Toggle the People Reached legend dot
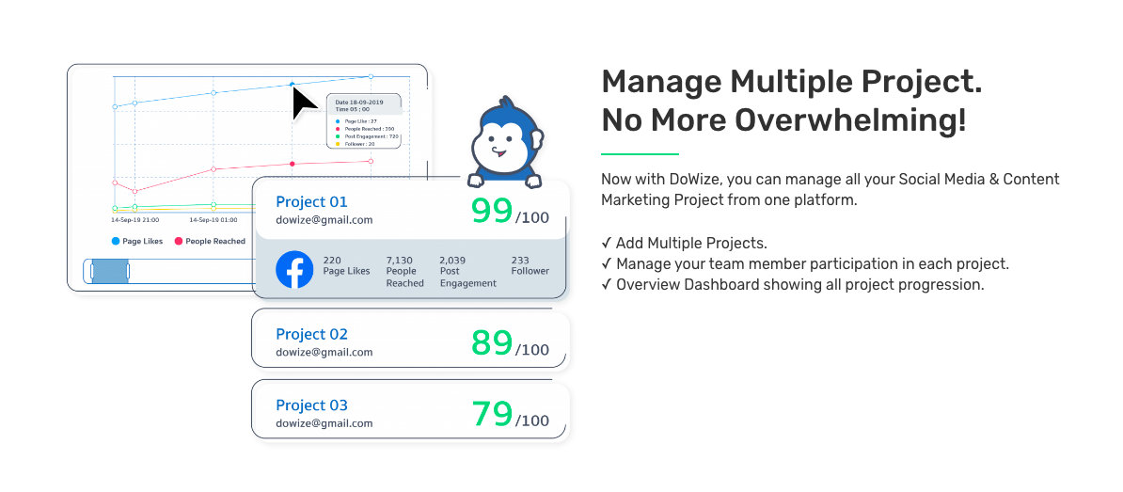 [x=179, y=242]
